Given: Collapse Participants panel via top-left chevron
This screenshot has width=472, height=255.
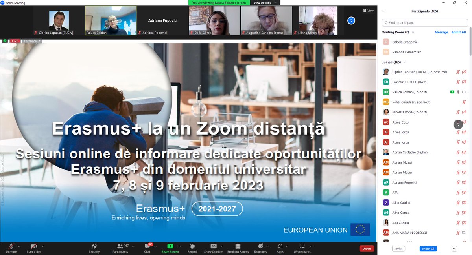Looking at the screenshot, I should click(x=383, y=11).
